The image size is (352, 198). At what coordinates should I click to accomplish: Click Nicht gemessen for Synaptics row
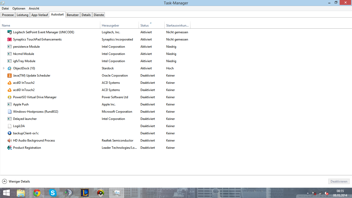point(177,39)
